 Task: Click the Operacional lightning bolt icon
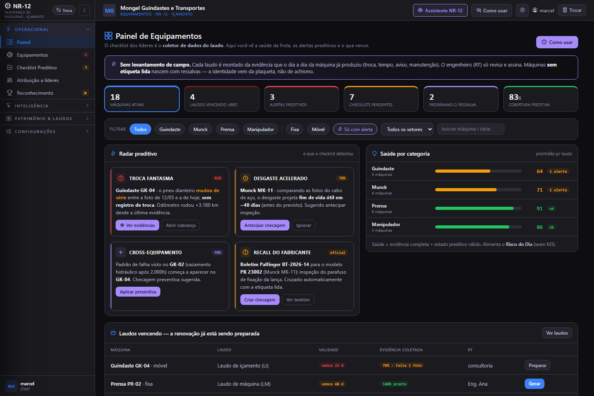9,29
